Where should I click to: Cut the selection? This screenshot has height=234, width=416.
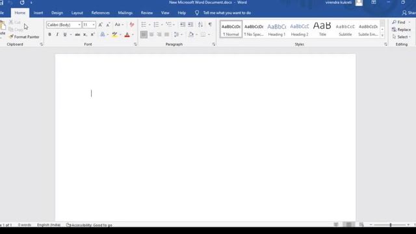[x=15, y=22]
